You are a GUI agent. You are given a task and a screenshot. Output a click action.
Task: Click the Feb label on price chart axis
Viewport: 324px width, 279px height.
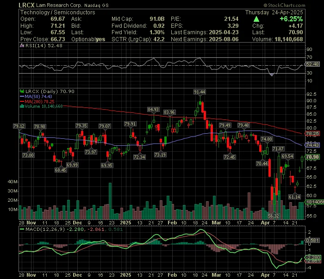(x=172, y=223)
